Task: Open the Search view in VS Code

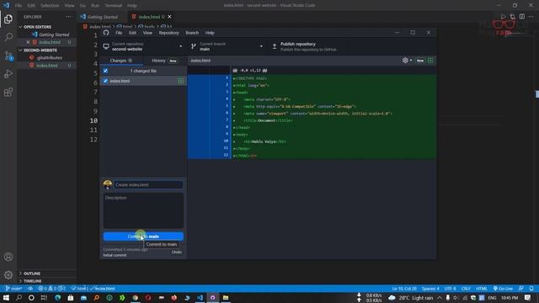Action: coord(8,37)
